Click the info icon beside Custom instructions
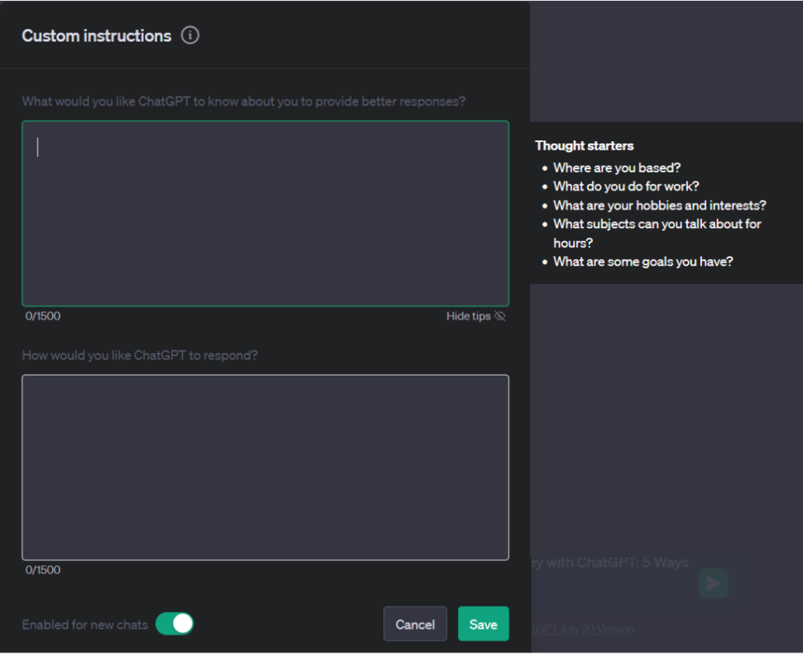Image resolution: width=803 pixels, height=654 pixels. [x=190, y=35]
